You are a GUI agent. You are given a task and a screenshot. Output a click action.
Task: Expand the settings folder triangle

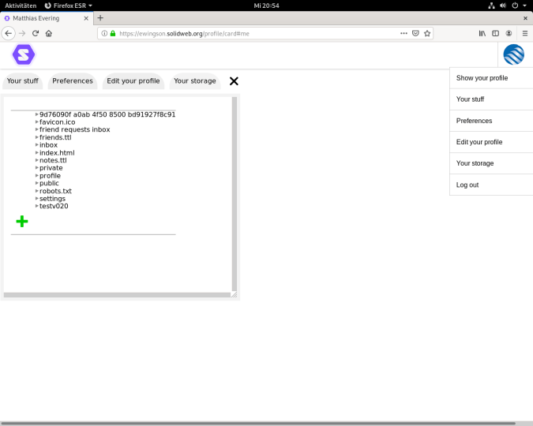pyautogui.click(x=37, y=199)
